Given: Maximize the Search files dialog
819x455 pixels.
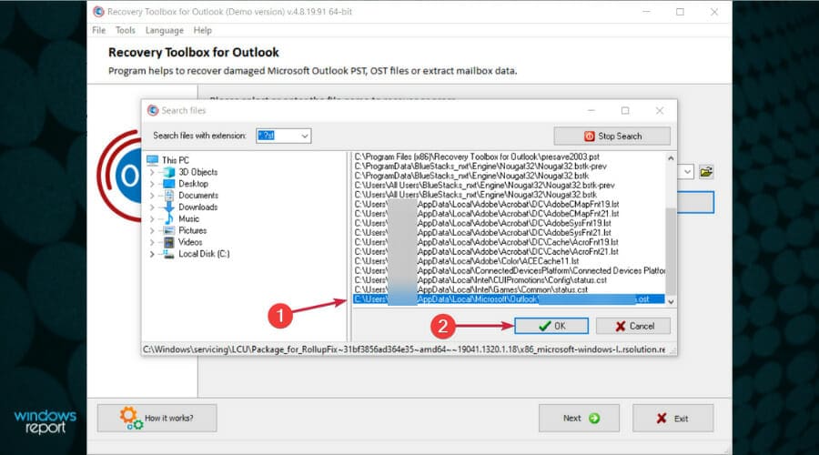Looking at the screenshot, I should [x=625, y=110].
